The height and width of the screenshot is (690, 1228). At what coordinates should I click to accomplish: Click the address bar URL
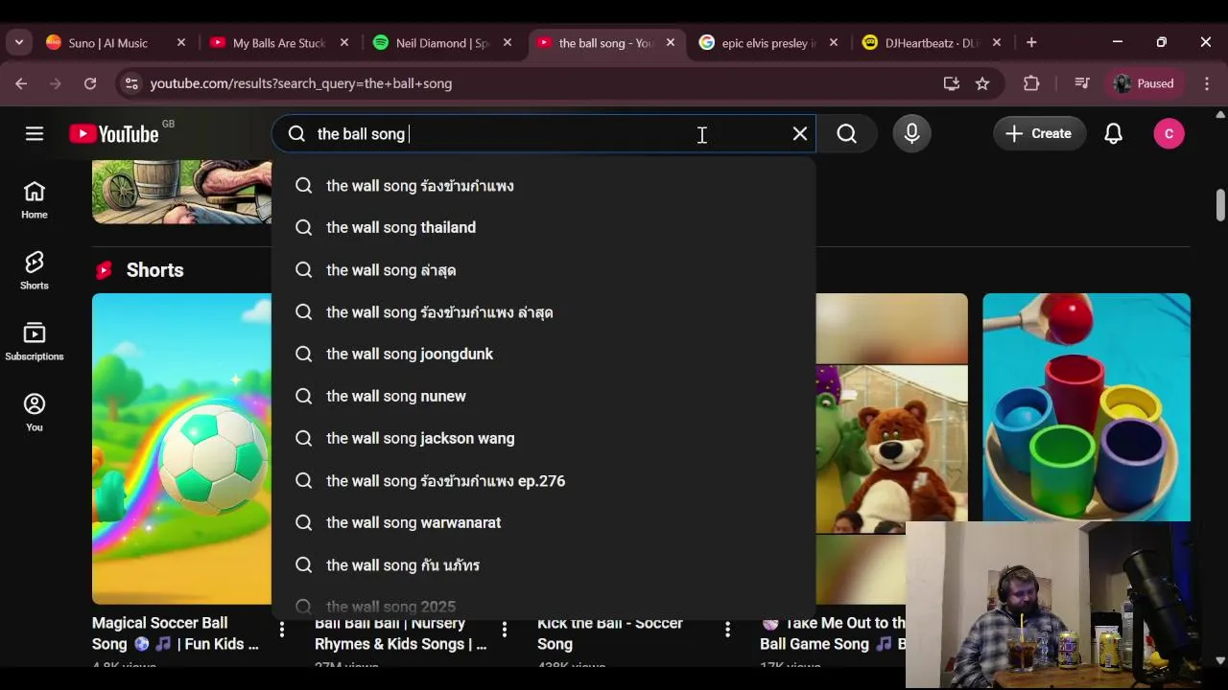tap(301, 83)
